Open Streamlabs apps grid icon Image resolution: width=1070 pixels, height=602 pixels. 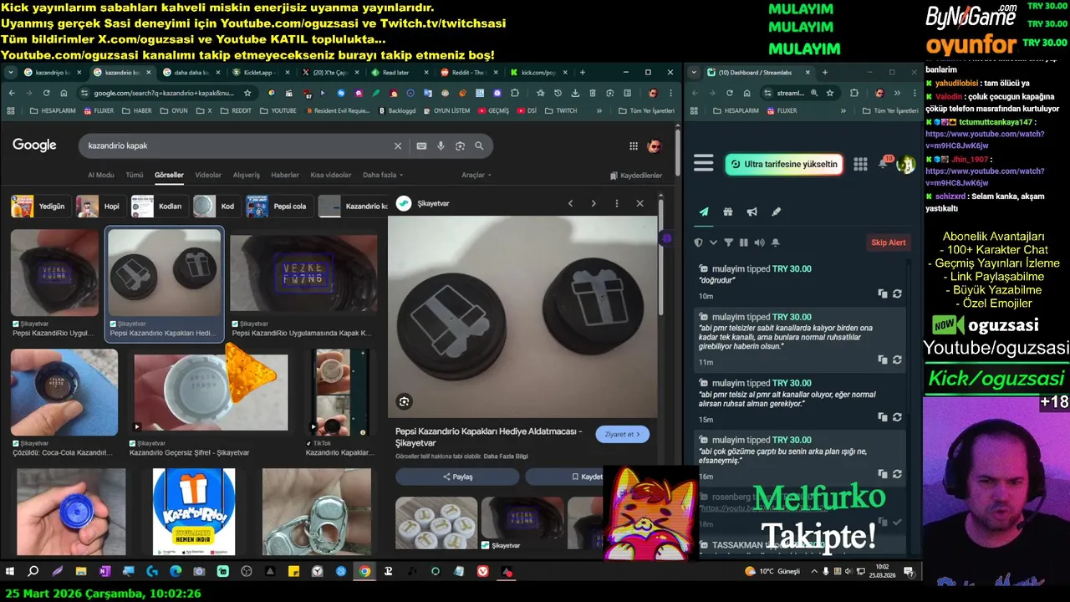[860, 164]
